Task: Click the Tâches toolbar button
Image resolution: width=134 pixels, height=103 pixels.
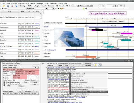Action: 30,6
